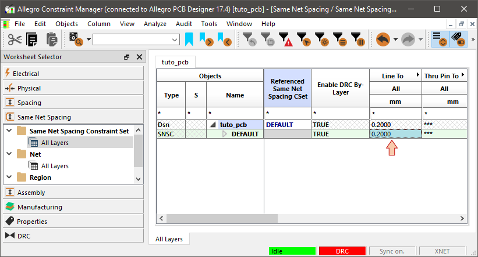Collapse Same Net Spacing Constraint Set folder

(x=9, y=131)
